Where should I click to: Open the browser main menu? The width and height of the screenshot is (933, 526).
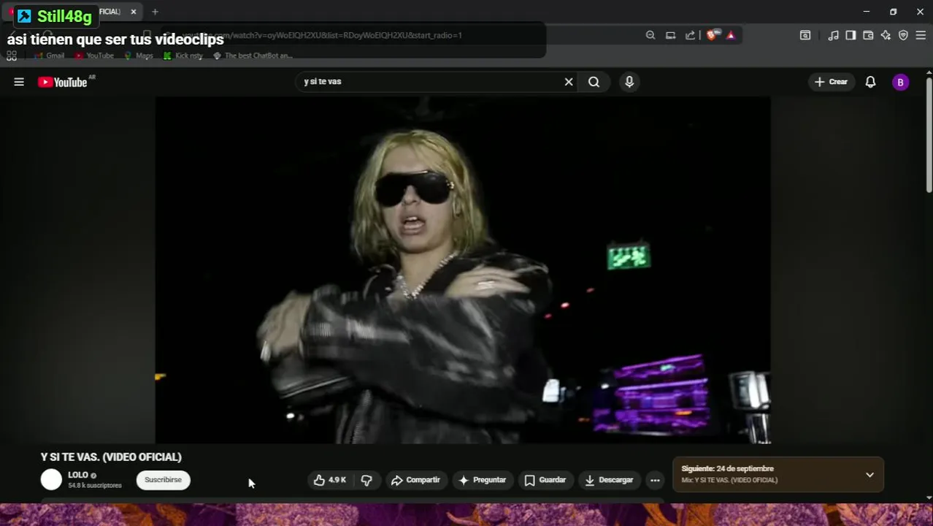921,35
